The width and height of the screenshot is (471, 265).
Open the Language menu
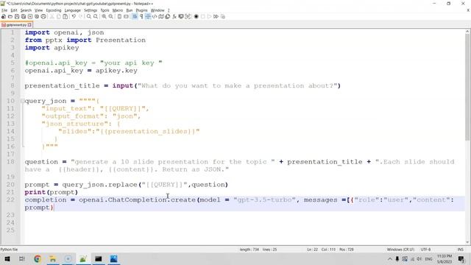point(72,10)
